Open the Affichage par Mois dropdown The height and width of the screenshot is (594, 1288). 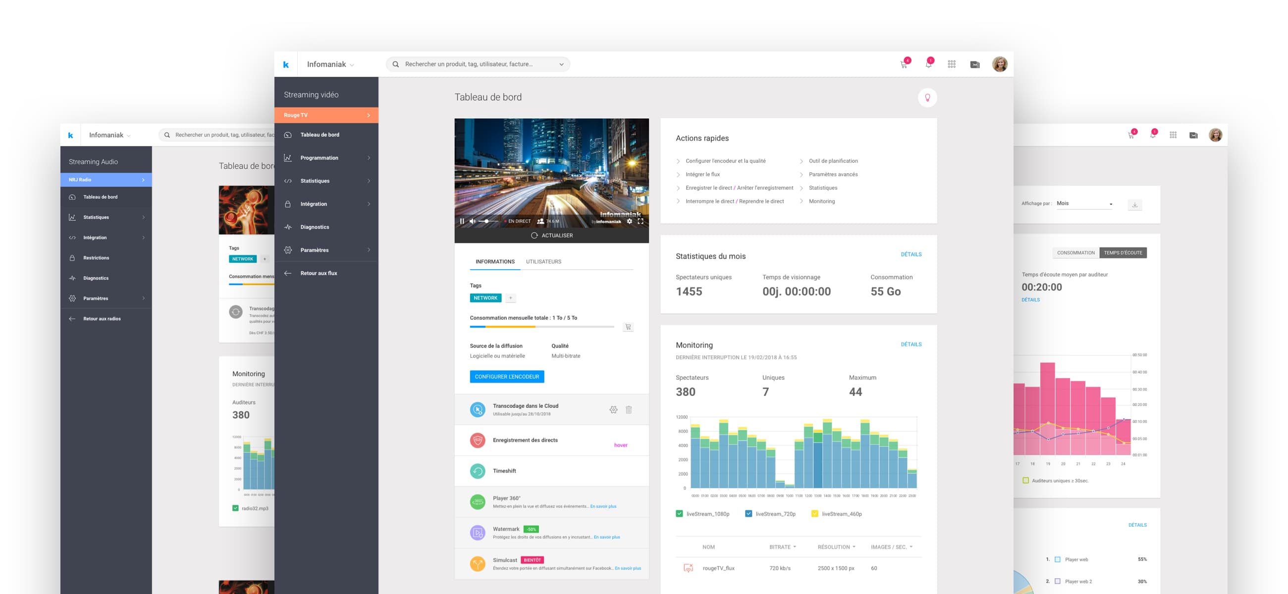point(1083,203)
